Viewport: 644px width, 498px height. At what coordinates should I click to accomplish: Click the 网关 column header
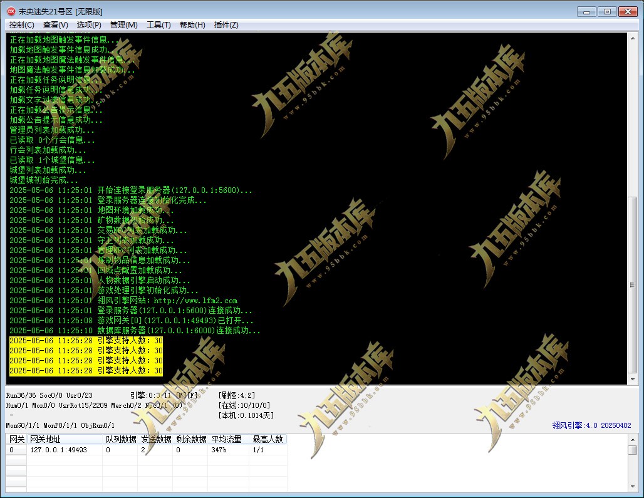coord(16,439)
